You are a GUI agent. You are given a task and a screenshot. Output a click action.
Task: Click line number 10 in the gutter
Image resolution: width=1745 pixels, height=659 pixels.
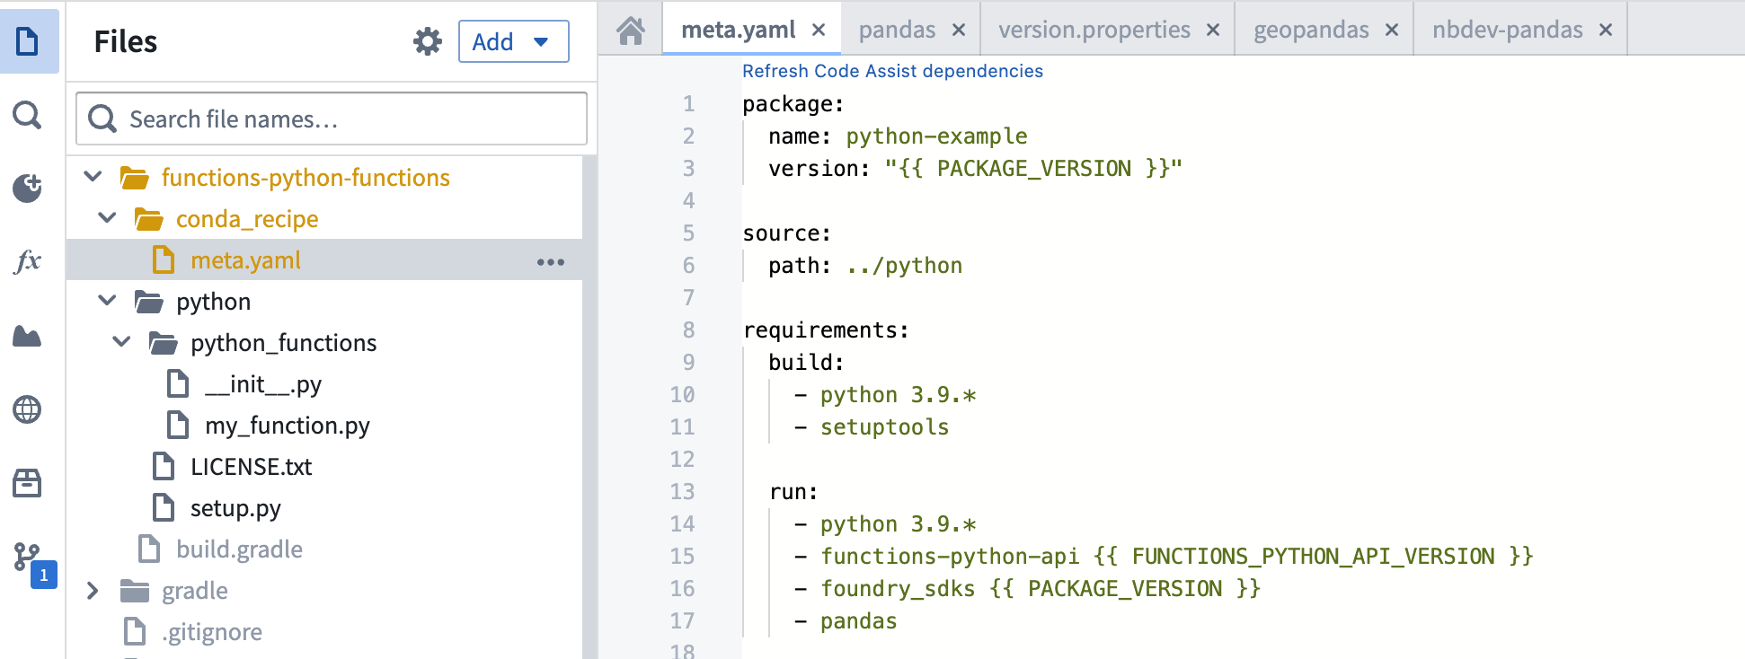[682, 395]
